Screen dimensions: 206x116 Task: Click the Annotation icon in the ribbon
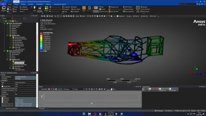72,12
